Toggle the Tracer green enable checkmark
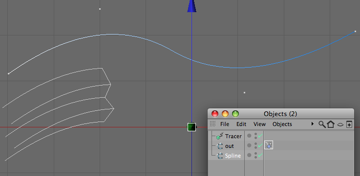This screenshot has height=176, width=360. coord(260,136)
